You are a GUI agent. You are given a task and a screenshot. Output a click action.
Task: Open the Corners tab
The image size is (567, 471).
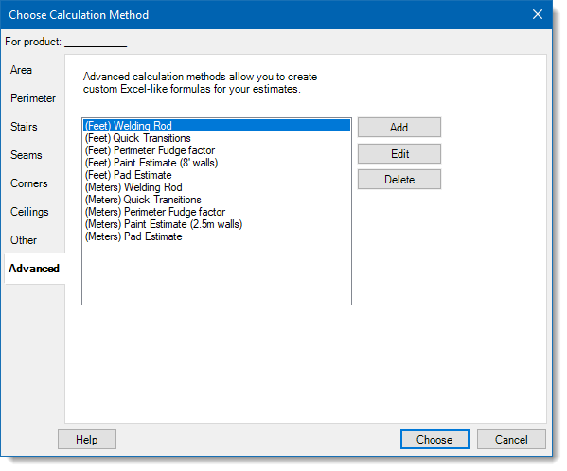click(x=29, y=183)
